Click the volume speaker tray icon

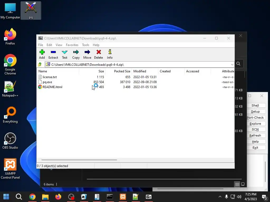pyautogui.click(x=239, y=197)
